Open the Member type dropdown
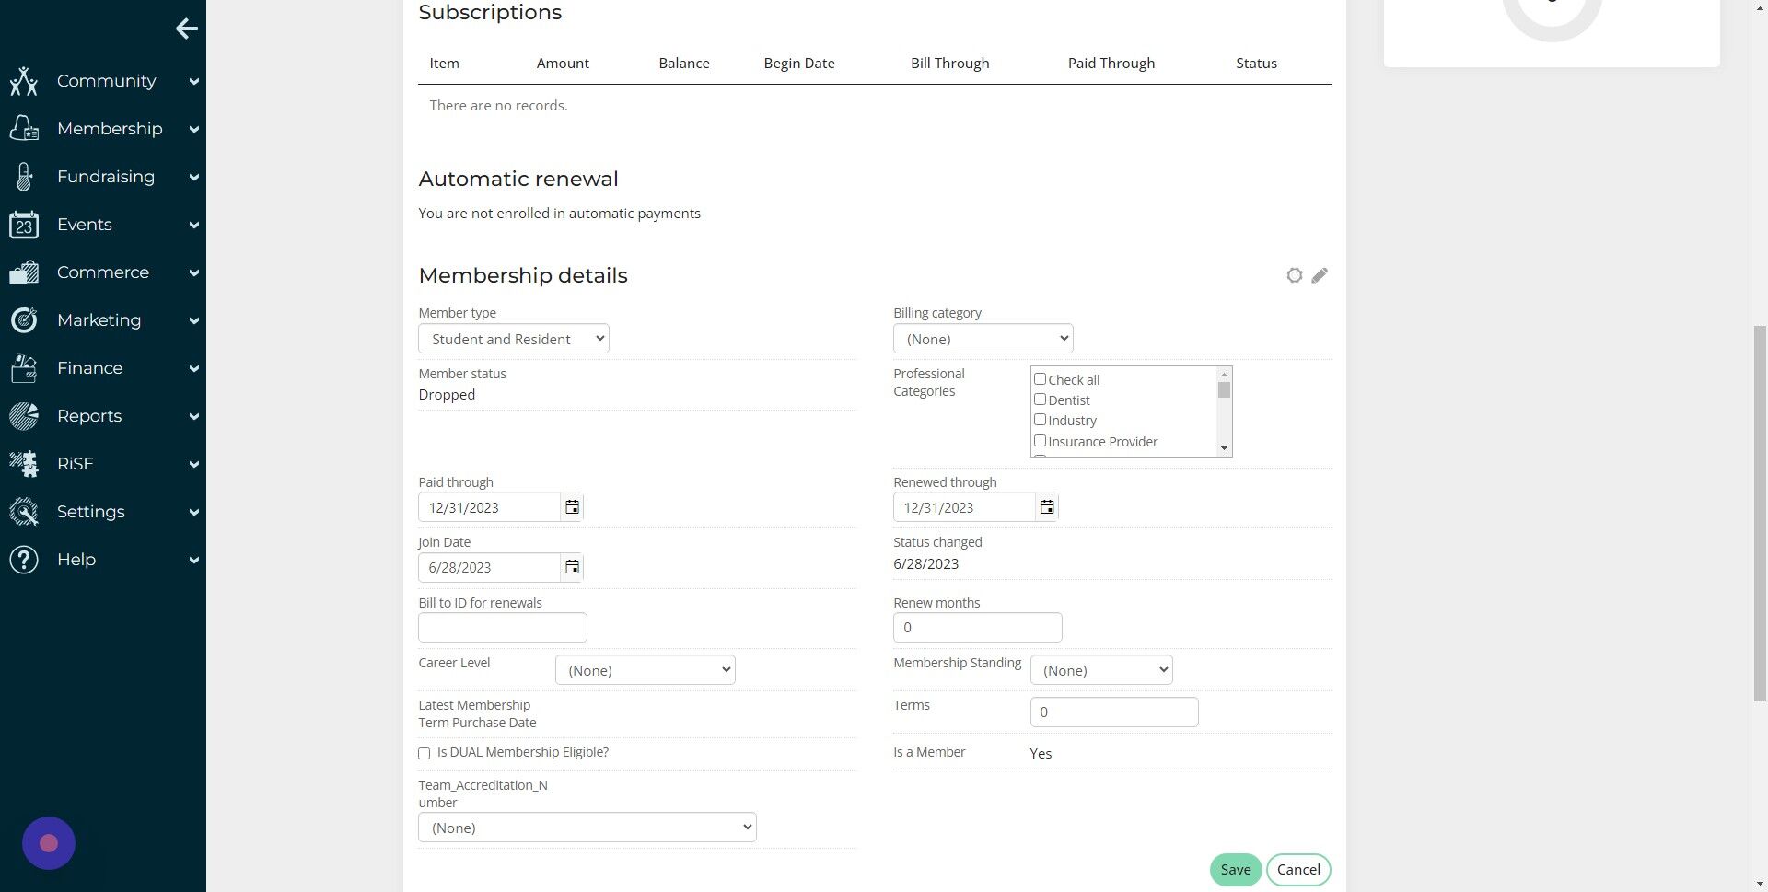This screenshot has width=1768, height=892. [x=514, y=339]
